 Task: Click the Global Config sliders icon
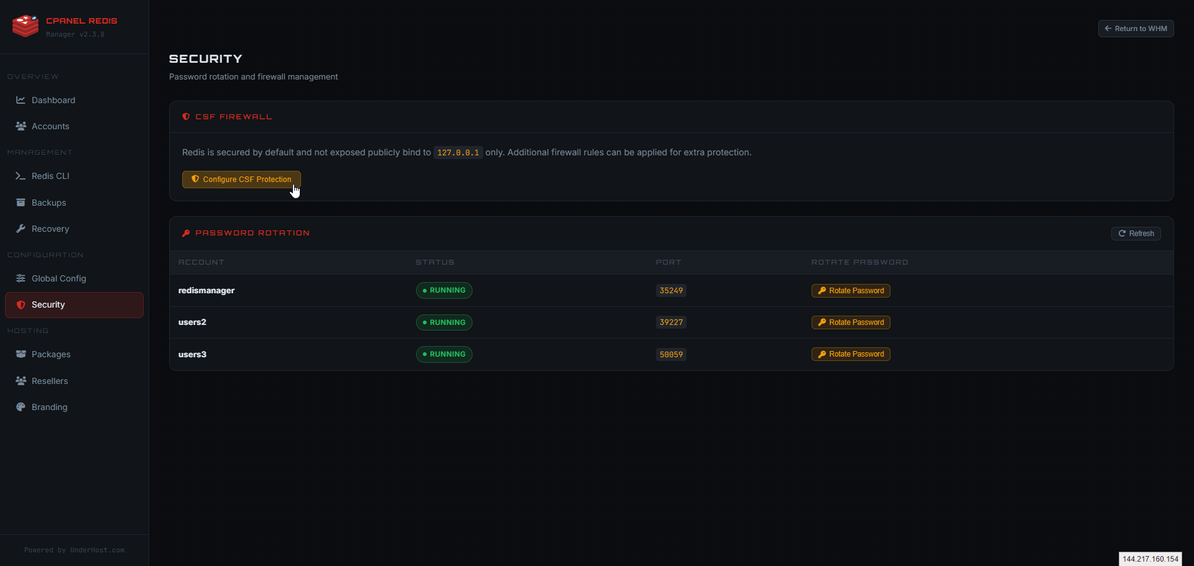[x=21, y=278]
